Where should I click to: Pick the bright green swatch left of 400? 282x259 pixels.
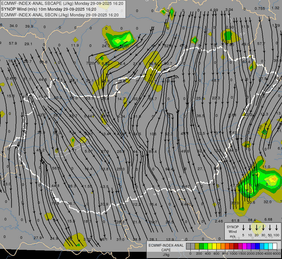206,246
